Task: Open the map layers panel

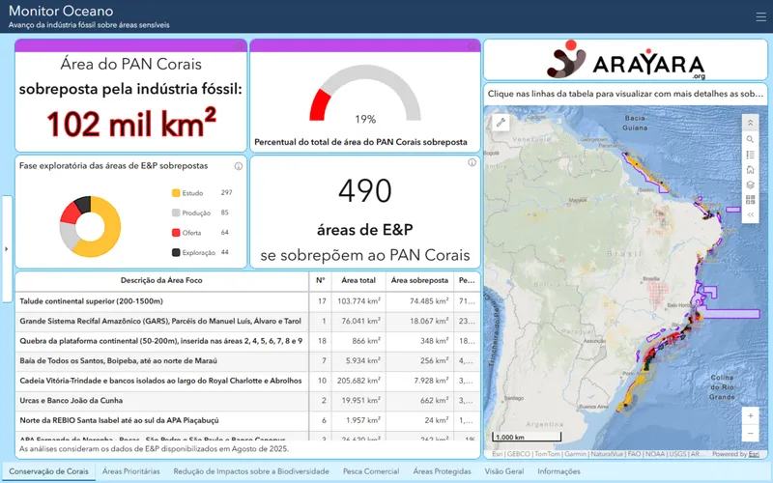Action: coord(750,185)
